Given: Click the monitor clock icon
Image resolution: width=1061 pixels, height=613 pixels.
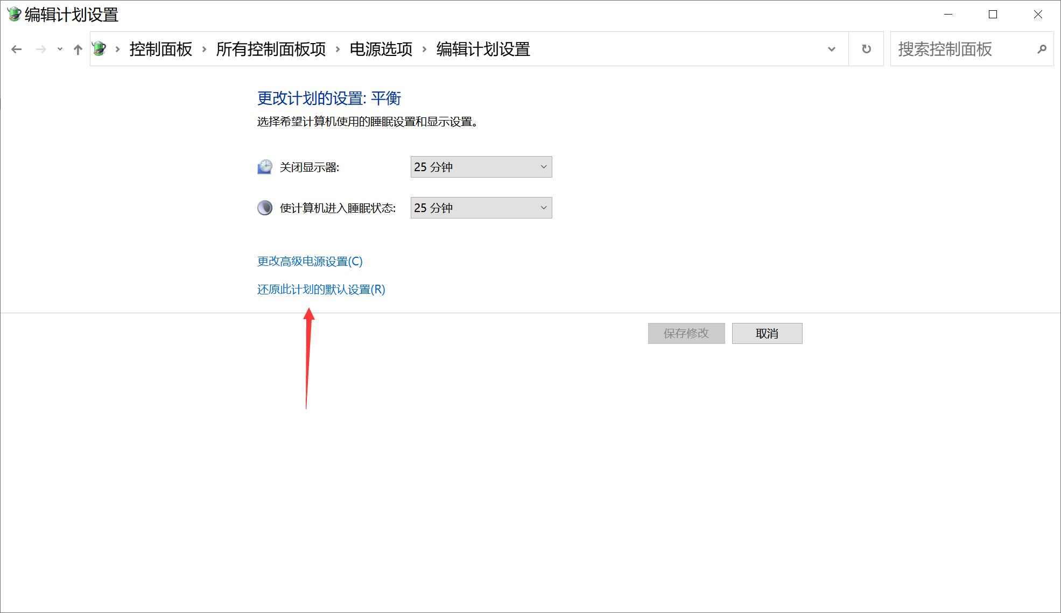Looking at the screenshot, I should (265, 167).
